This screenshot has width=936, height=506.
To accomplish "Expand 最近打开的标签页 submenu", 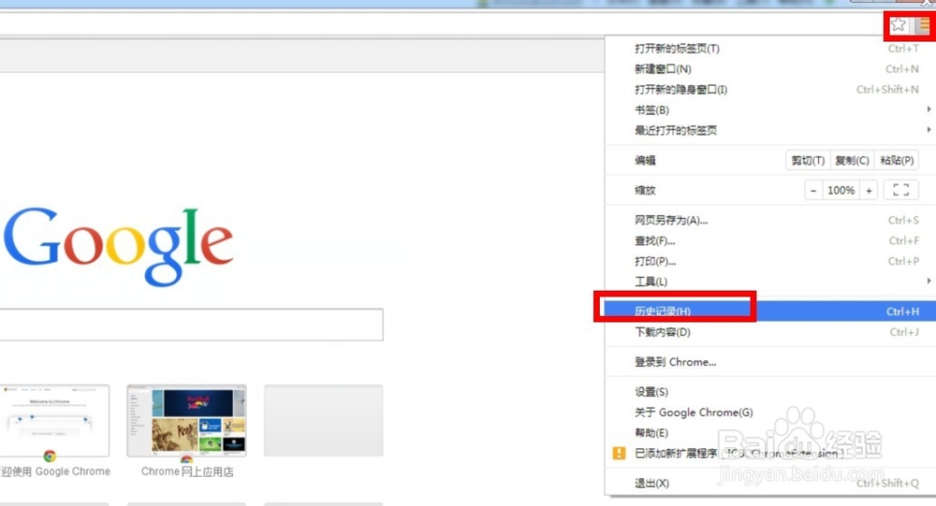I will point(770,130).
